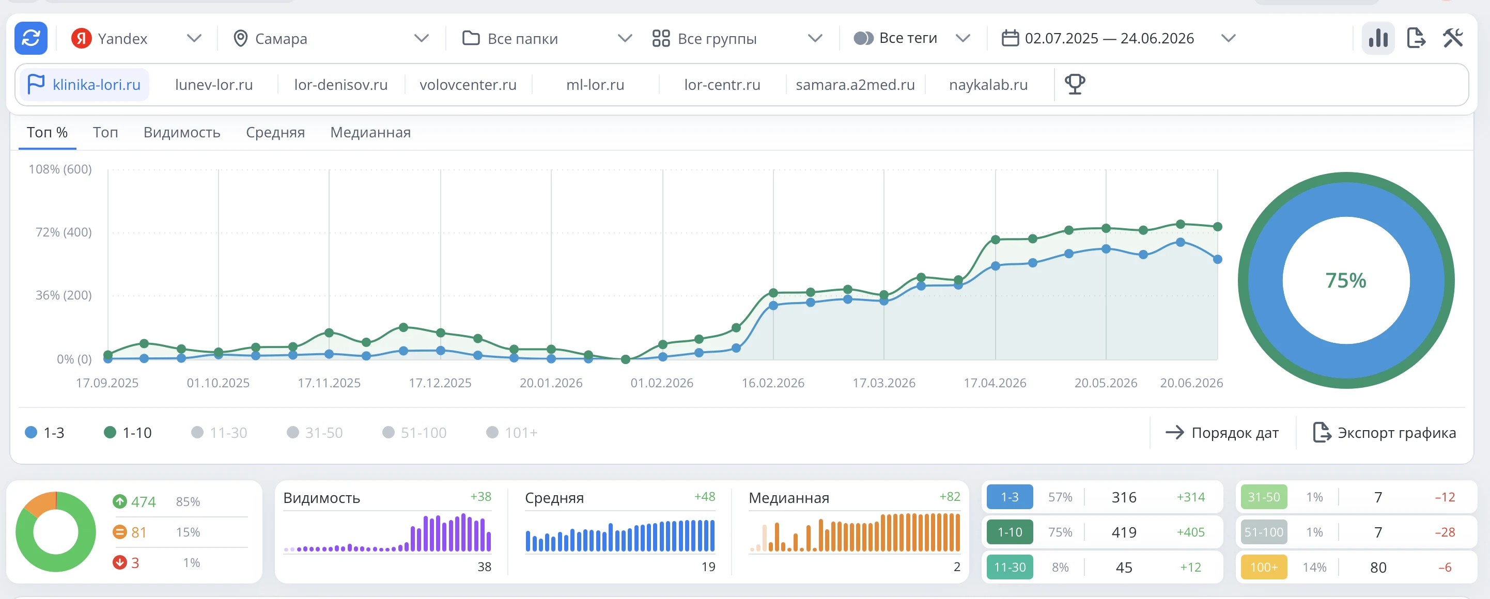This screenshot has width=1490, height=599.
Task: Expand the Все теги dropdown chevron
Action: [963, 38]
